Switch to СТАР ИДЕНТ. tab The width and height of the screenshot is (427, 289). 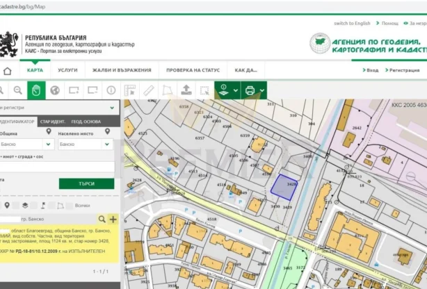pos(53,122)
